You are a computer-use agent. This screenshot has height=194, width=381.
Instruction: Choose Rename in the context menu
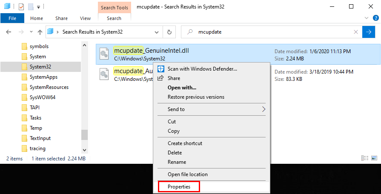coord(212,162)
